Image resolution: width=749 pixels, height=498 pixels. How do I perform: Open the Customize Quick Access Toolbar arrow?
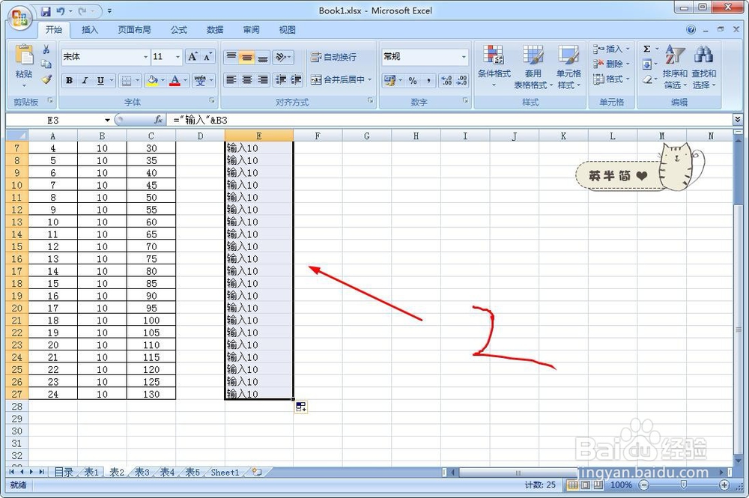point(109,10)
